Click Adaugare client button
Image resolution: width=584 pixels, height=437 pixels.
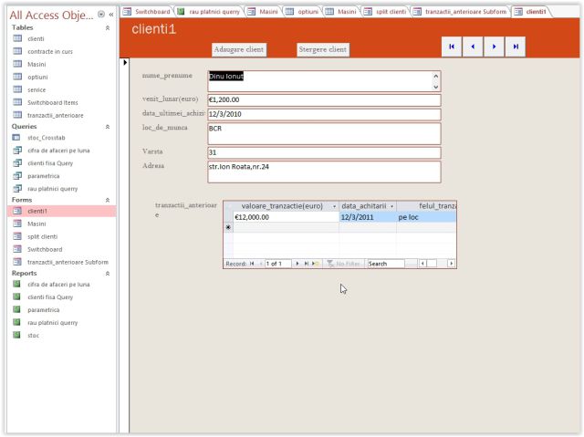point(239,49)
